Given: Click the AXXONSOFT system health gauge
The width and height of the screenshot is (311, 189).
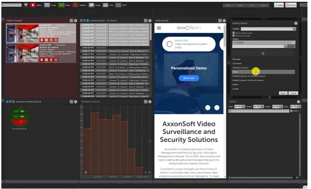Looking at the screenshot, I should [x=20, y=116].
